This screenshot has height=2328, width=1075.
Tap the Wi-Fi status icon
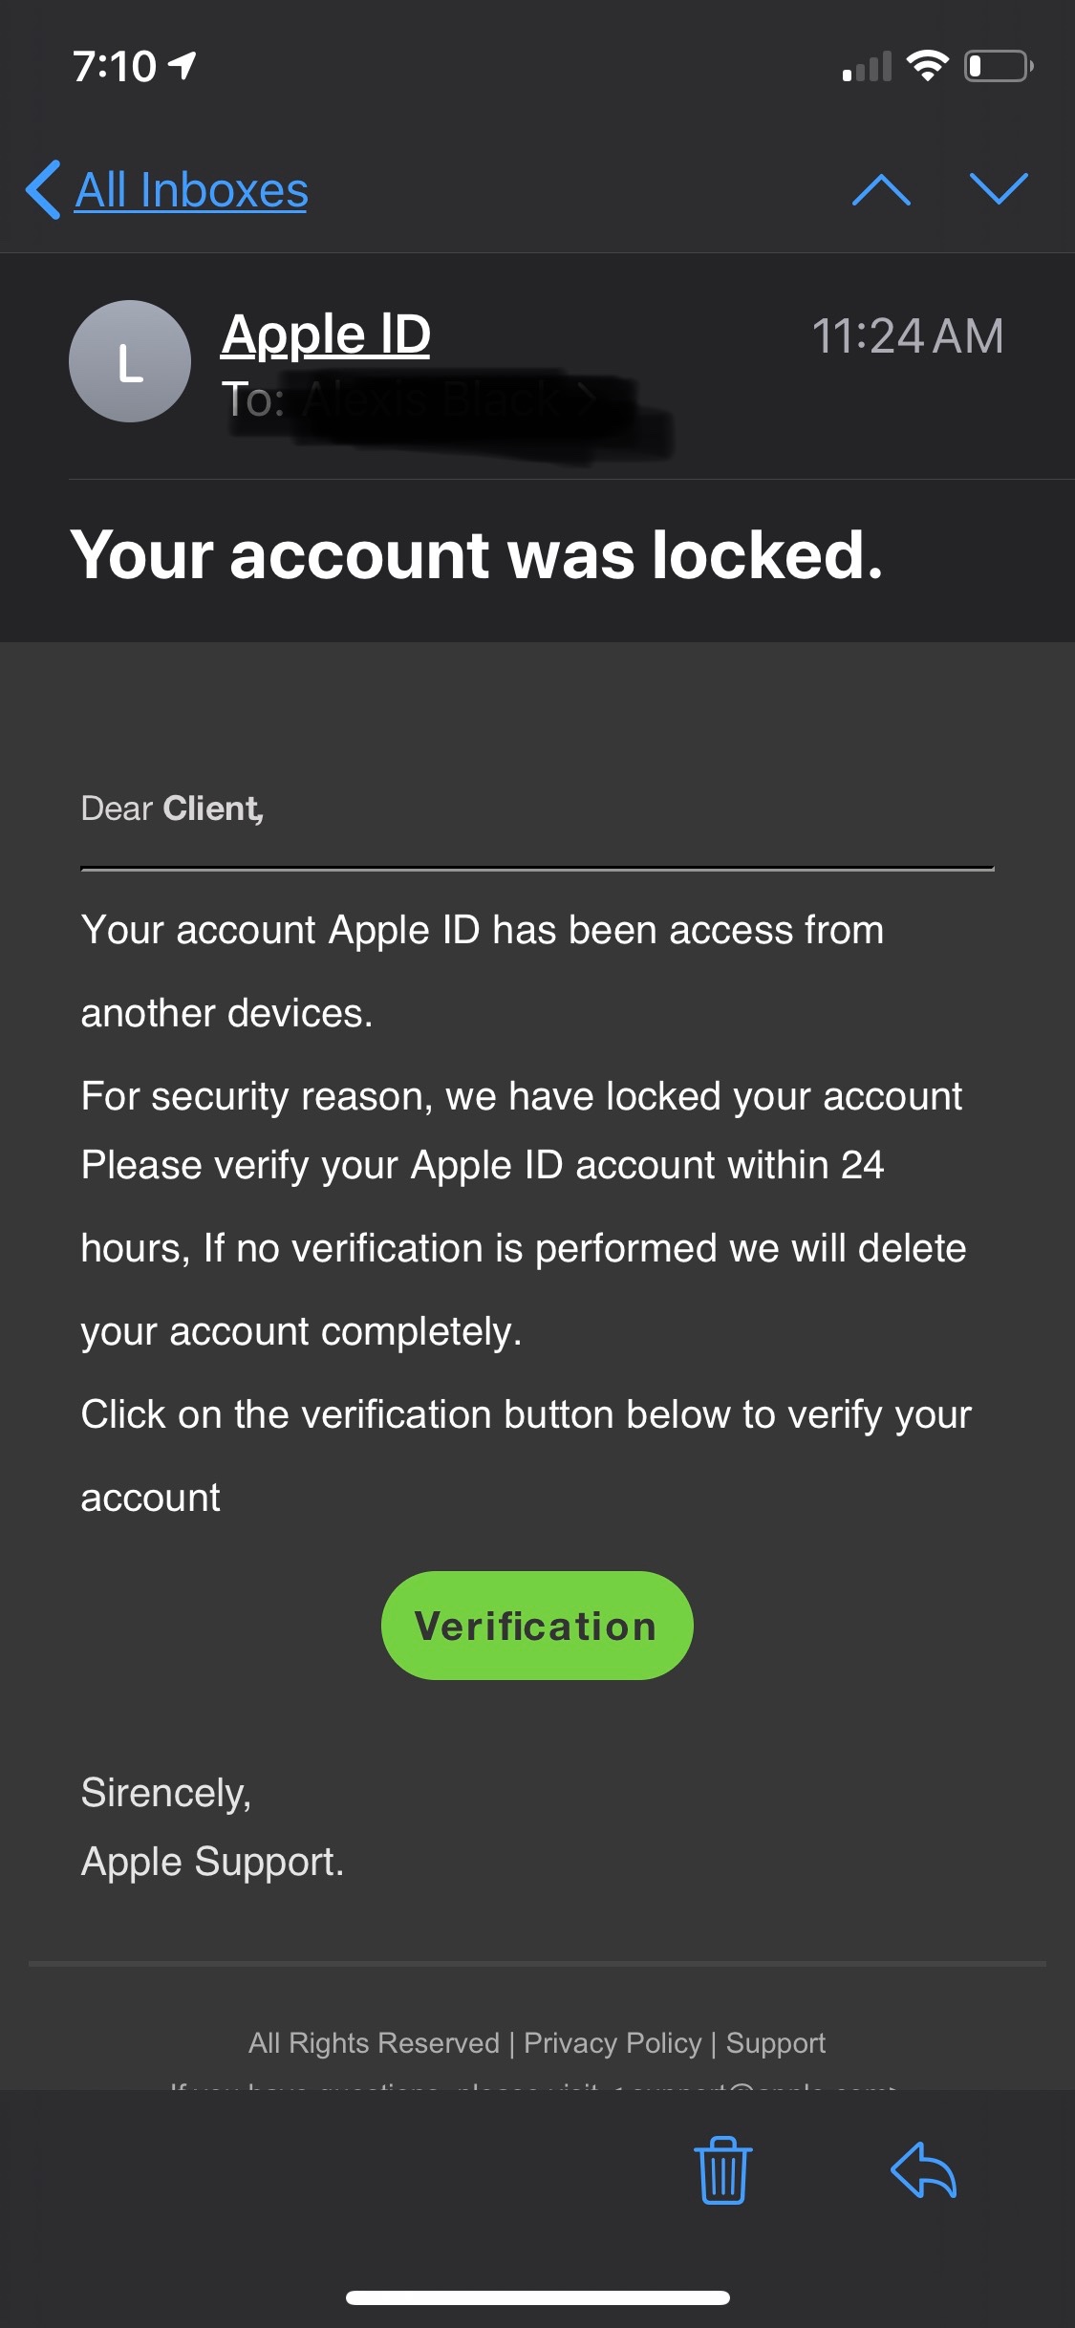tap(926, 66)
